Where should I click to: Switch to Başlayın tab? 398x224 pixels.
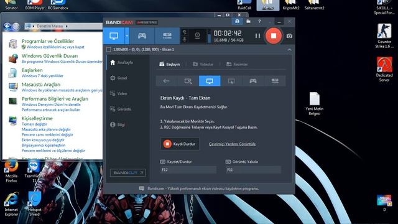[170, 64]
